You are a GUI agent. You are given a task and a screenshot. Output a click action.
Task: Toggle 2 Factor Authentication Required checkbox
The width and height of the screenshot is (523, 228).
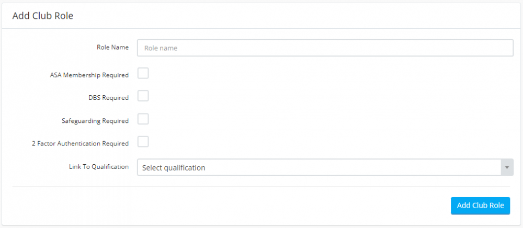[x=143, y=142]
